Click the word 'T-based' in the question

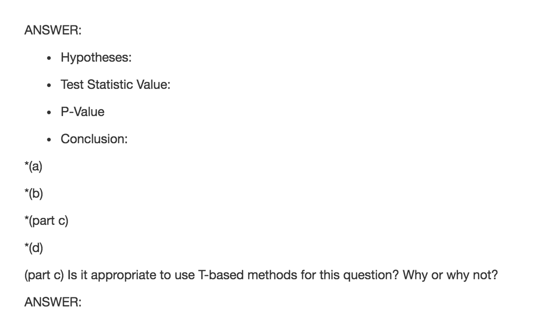click(221, 275)
